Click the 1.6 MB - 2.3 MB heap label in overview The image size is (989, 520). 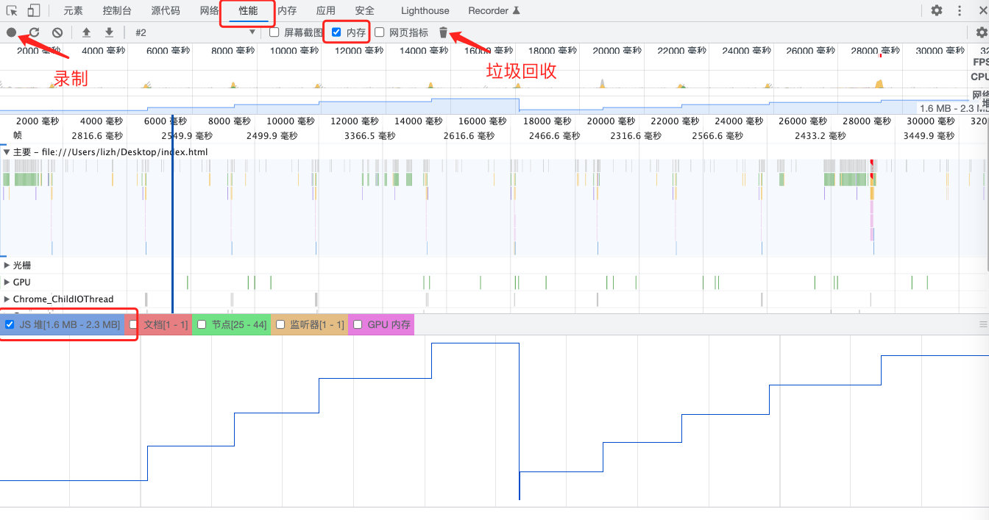952,108
